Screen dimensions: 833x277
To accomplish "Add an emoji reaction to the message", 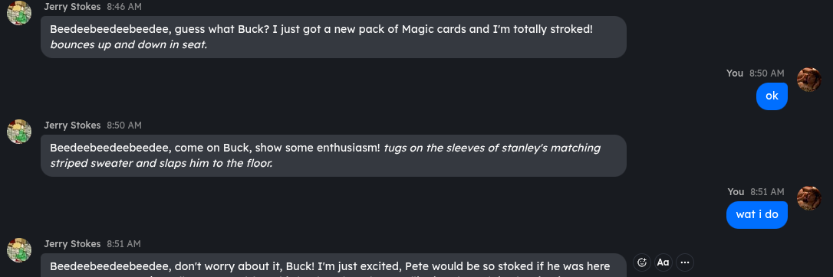I will coord(642,262).
